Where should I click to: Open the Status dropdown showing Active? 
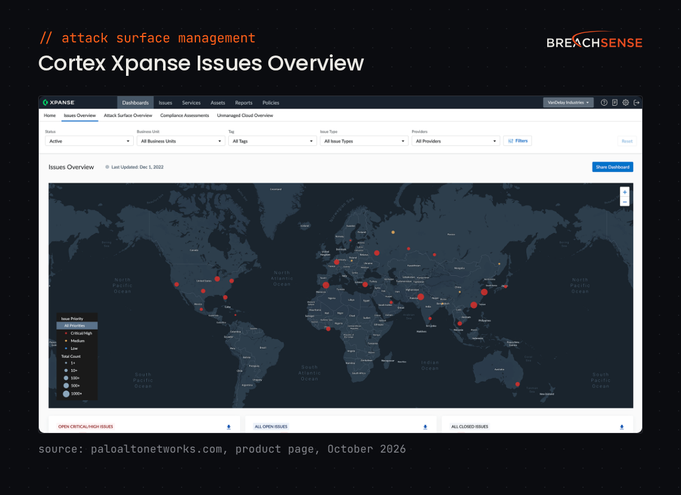[89, 141]
